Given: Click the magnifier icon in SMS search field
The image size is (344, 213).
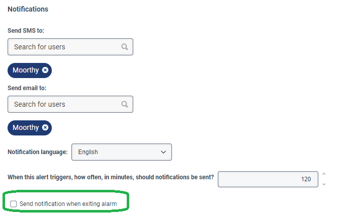Looking at the screenshot, I should pos(125,47).
